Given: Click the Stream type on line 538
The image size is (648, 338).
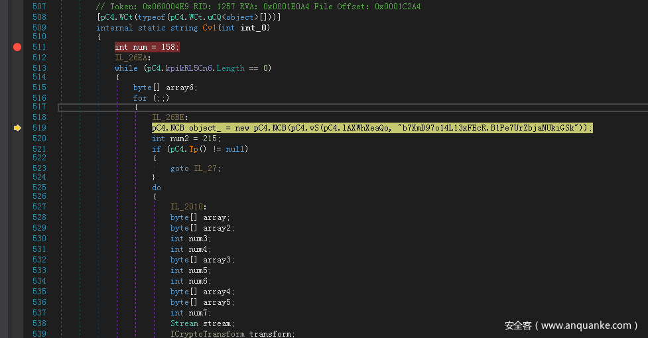Looking at the screenshot, I should 184,323.
